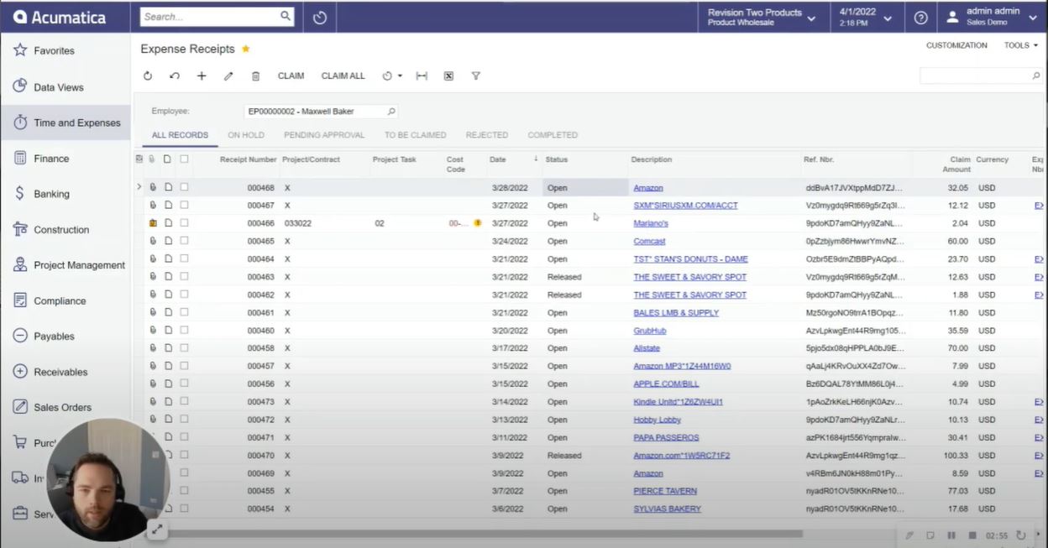Expand the row arrow for receipt 000468
This screenshot has height=548, width=1048.
pos(139,187)
